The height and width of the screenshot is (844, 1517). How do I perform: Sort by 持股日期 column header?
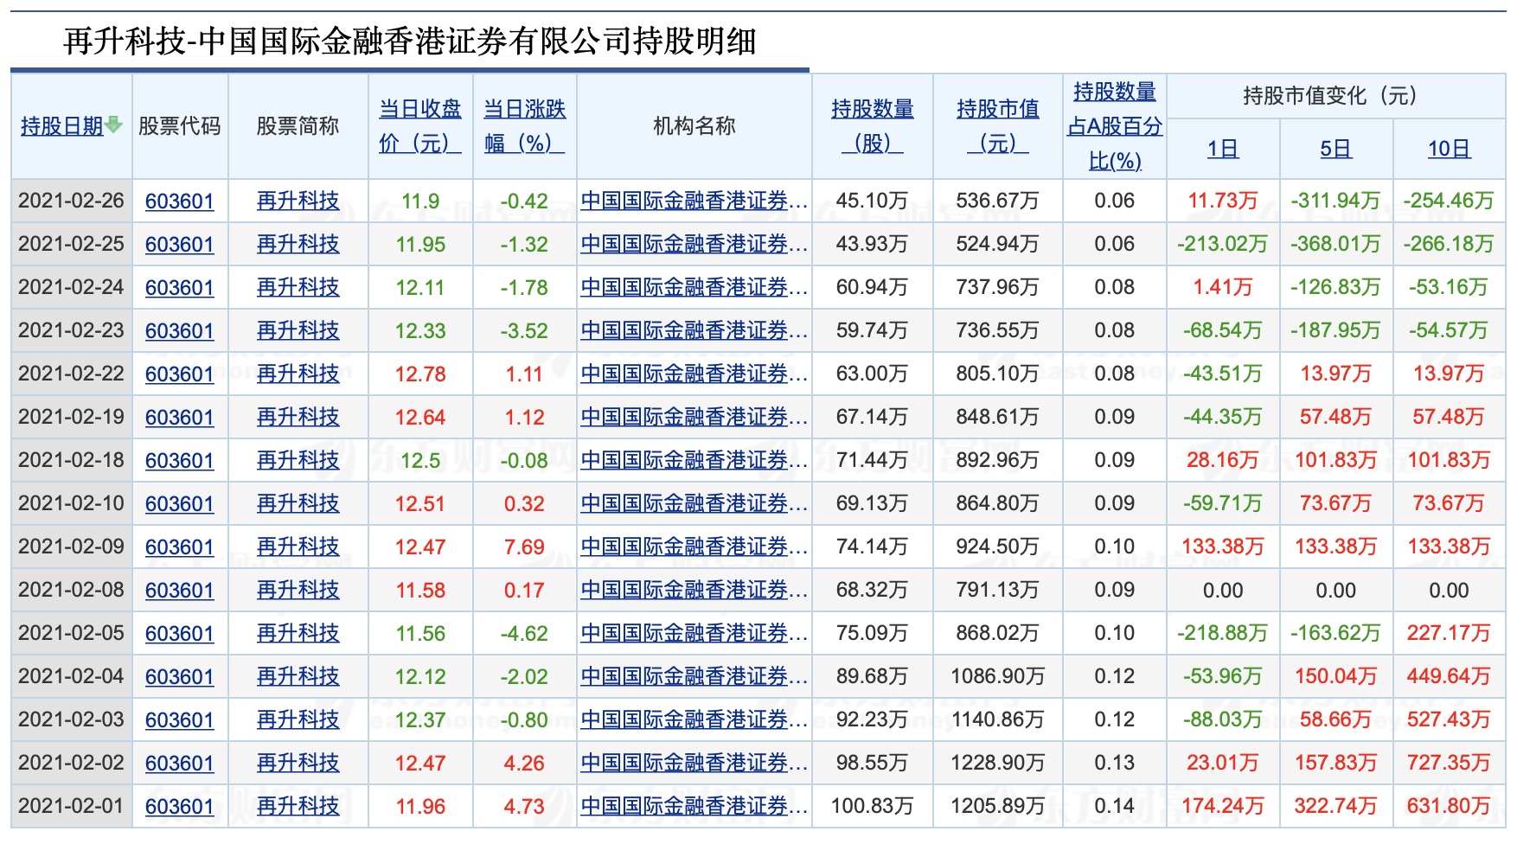[62, 126]
